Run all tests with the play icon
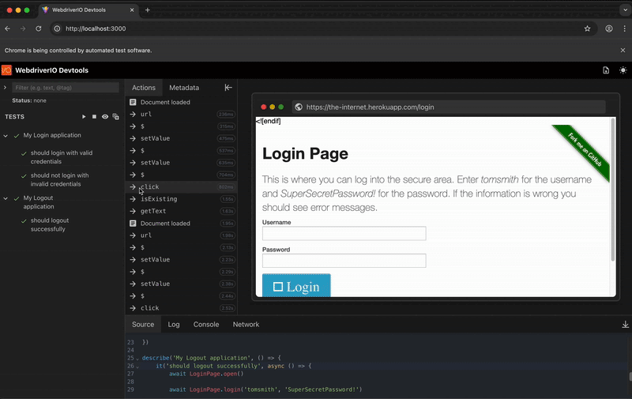The height and width of the screenshot is (399, 632). coord(84,117)
